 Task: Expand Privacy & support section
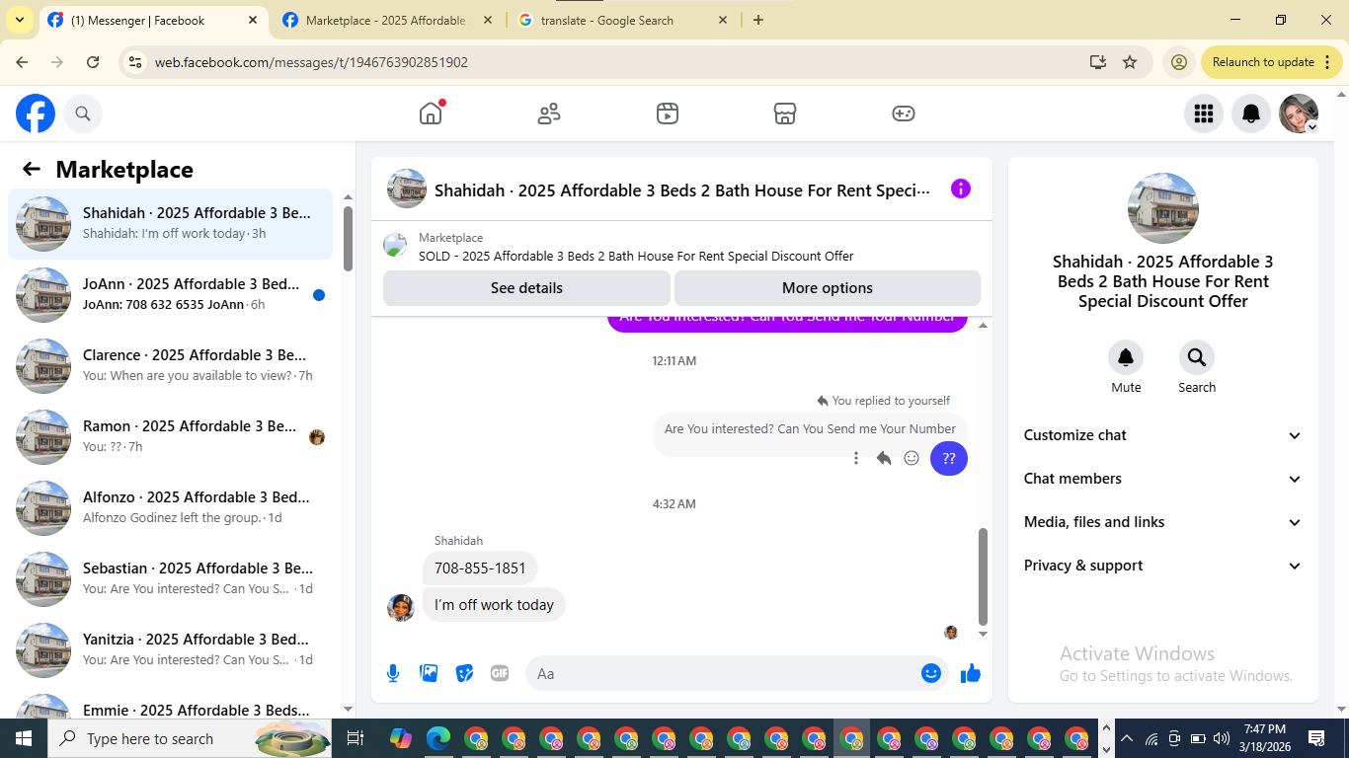pos(1163,566)
